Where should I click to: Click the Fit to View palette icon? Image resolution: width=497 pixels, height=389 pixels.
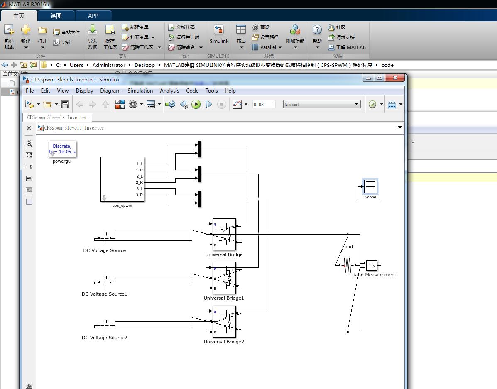29,155
